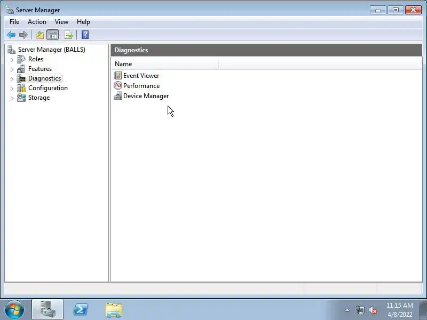Open the Help menu
Screen dimensions: 427x320
[x=83, y=22]
